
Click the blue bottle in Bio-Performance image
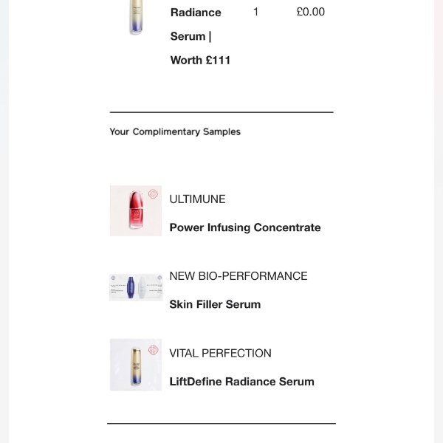131,286
